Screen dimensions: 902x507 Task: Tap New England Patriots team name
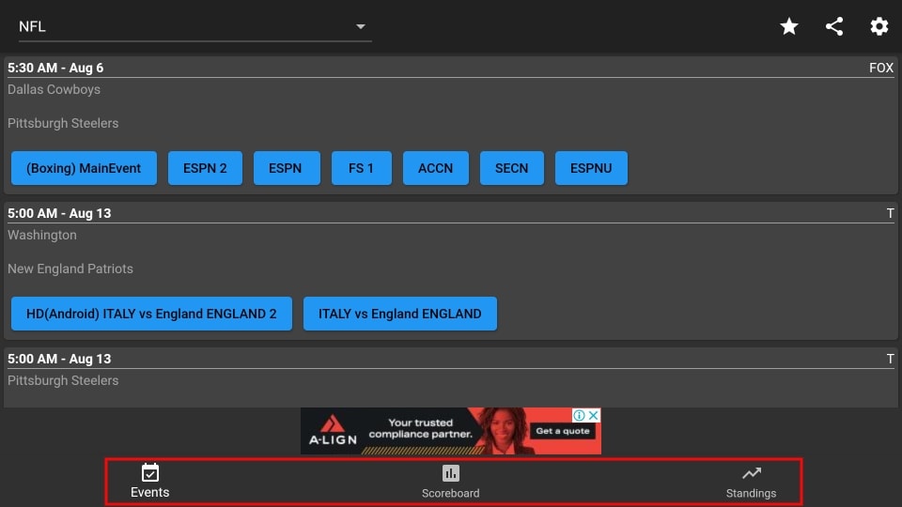[70, 269]
